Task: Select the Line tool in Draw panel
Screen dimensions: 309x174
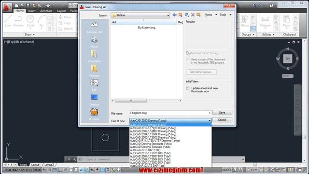Action: point(8,21)
